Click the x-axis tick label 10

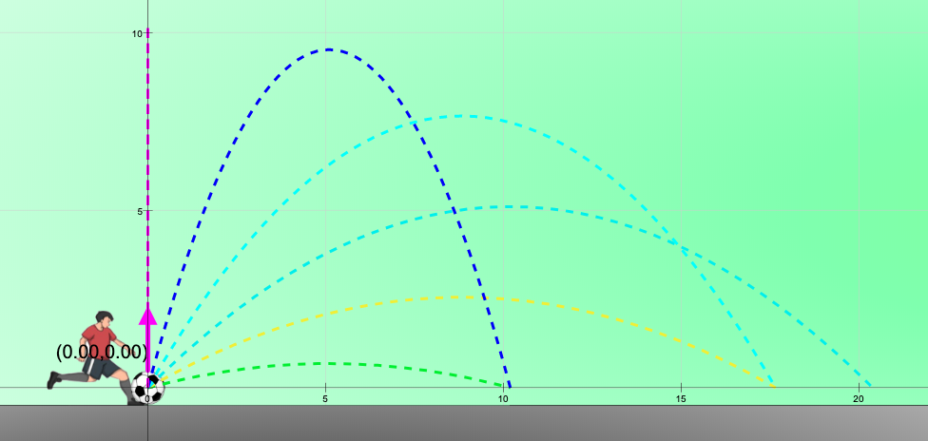tap(503, 399)
